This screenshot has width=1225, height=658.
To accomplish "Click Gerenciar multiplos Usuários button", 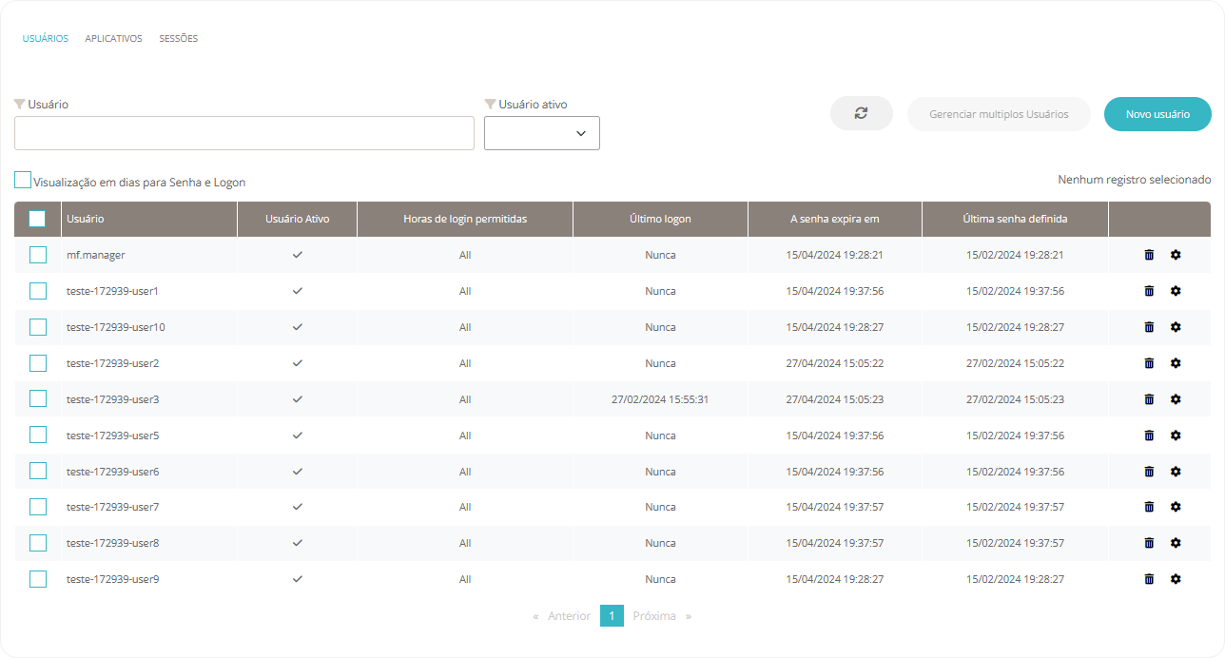I will [x=999, y=114].
